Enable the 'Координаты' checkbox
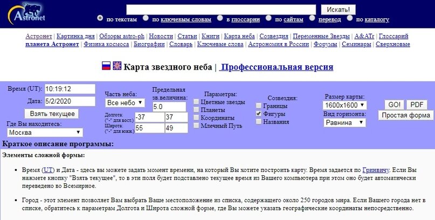435x220 pixels. click(x=196, y=118)
